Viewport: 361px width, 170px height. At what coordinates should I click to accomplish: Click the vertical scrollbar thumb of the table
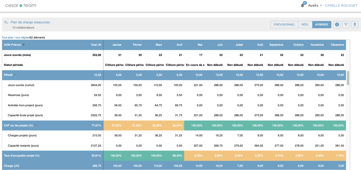pos(348,78)
